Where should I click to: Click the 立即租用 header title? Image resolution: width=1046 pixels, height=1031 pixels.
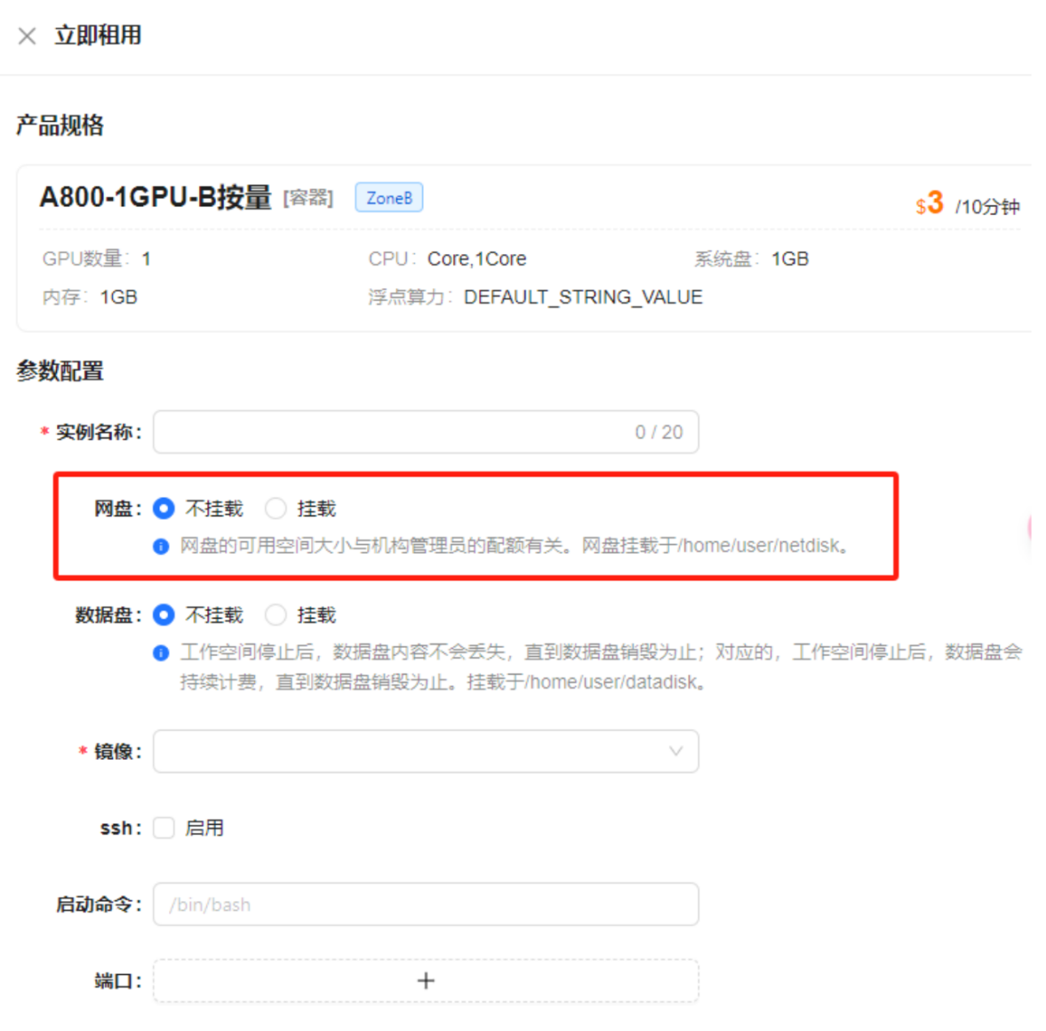pyautogui.click(x=98, y=36)
